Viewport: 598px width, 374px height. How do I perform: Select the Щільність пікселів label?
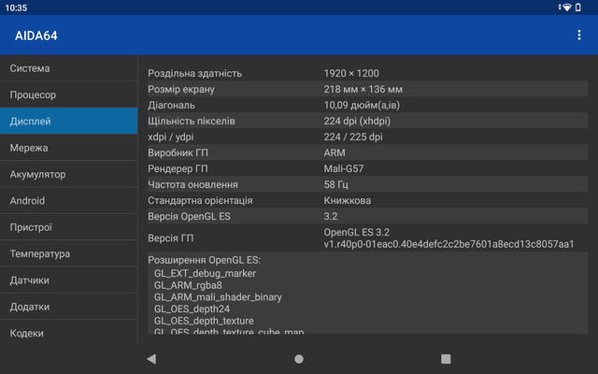coord(192,121)
